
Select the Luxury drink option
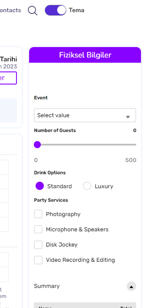click(87, 186)
